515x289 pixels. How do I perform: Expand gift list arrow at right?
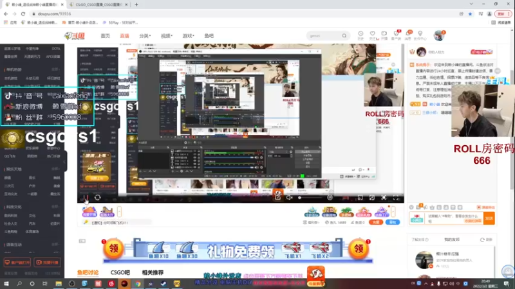[x=393, y=212]
